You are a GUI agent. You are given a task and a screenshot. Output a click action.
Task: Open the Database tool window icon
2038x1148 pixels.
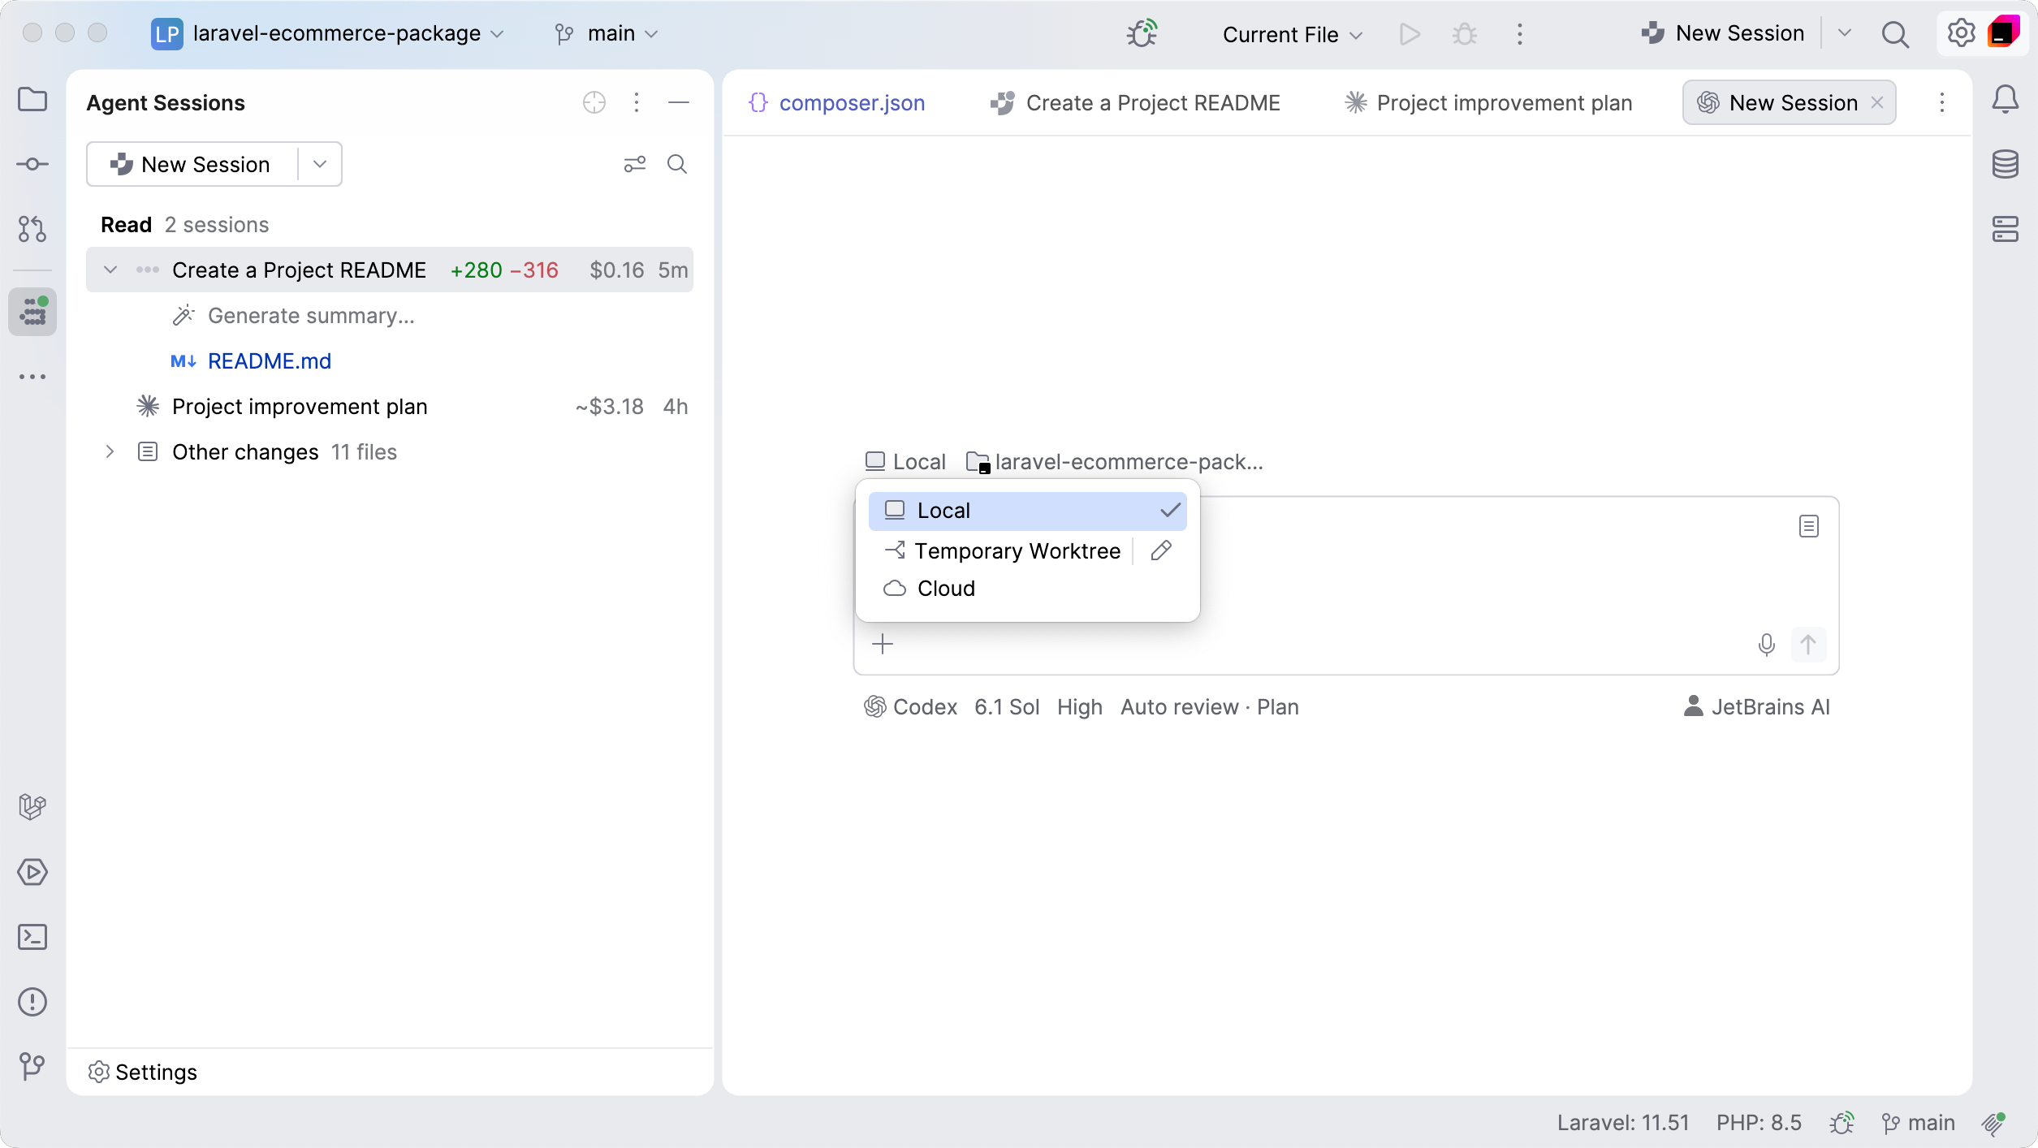pos(2005,165)
